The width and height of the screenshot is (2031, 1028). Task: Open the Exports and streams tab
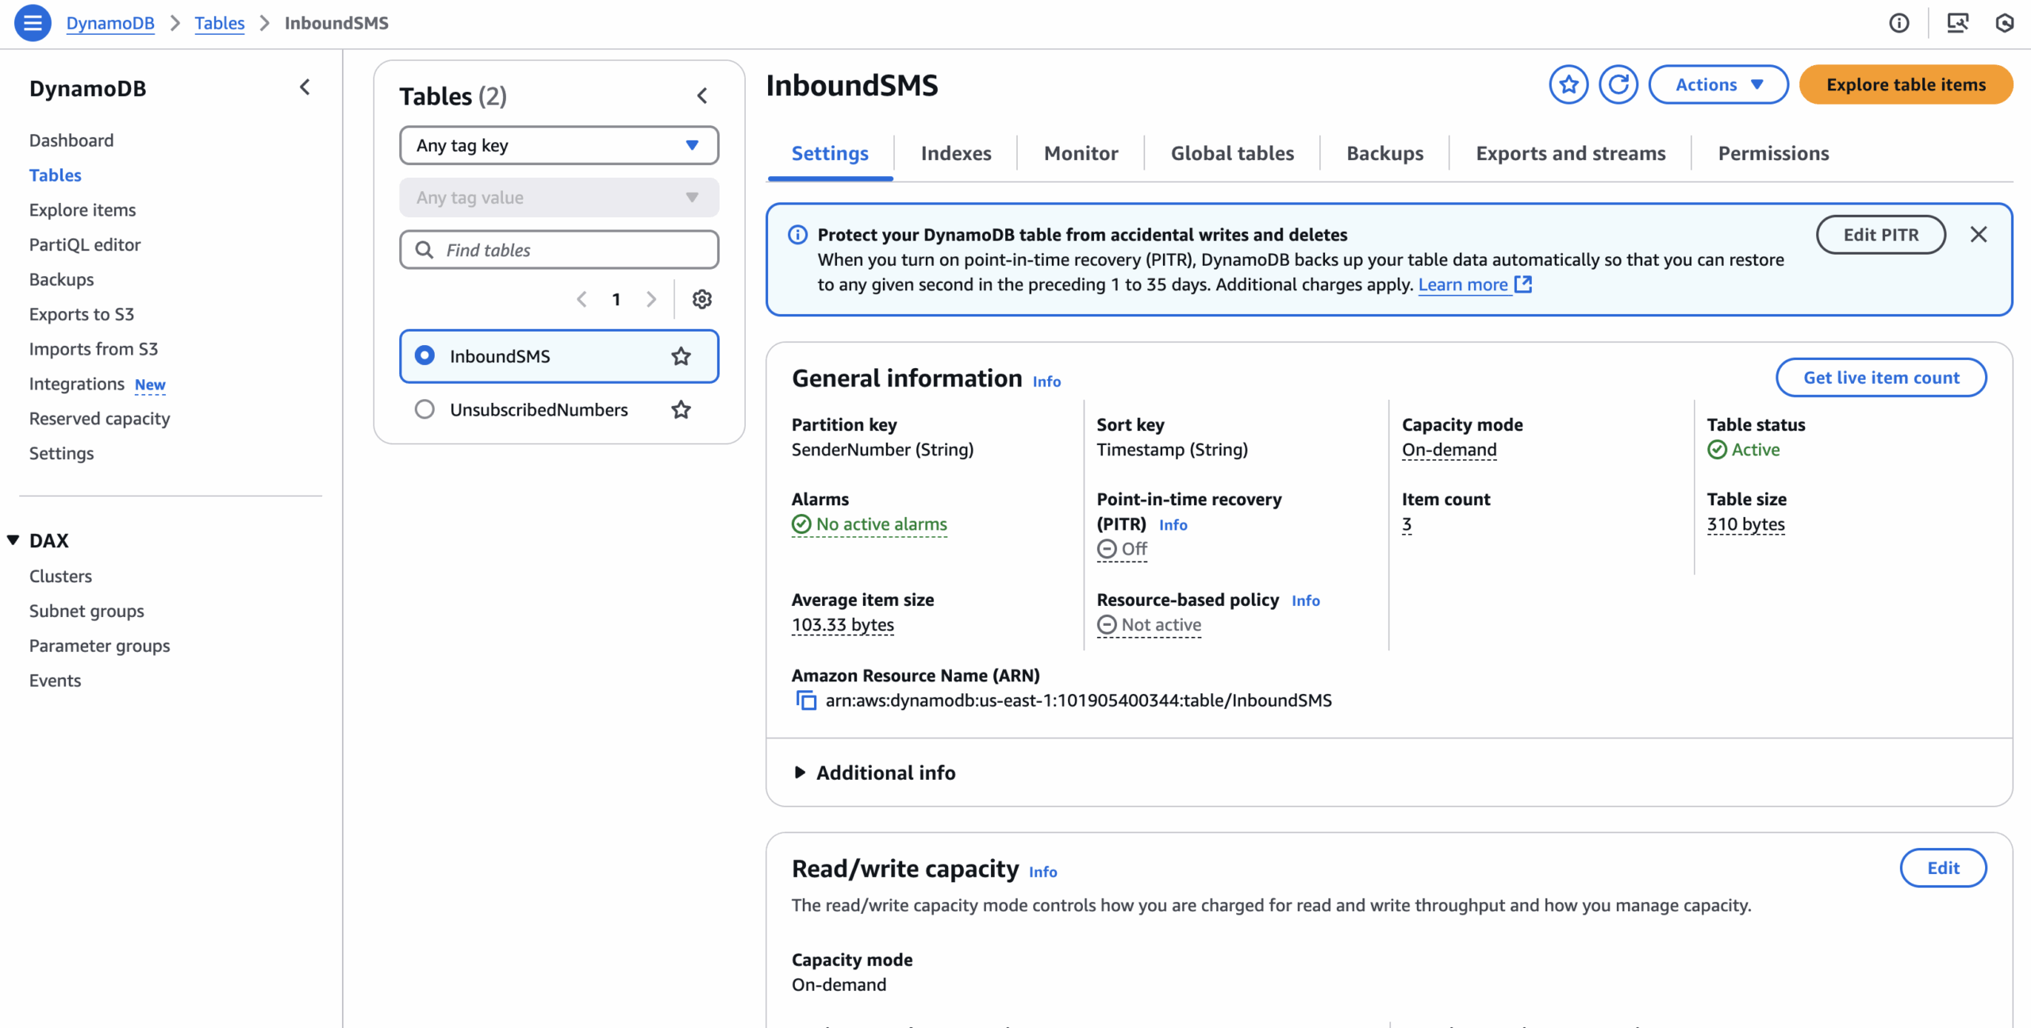pos(1570,153)
